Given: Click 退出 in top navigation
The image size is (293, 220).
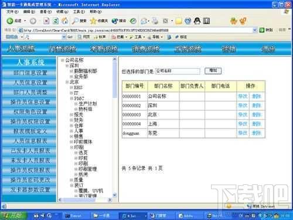Looking at the screenshot, I should tap(268, 49).
